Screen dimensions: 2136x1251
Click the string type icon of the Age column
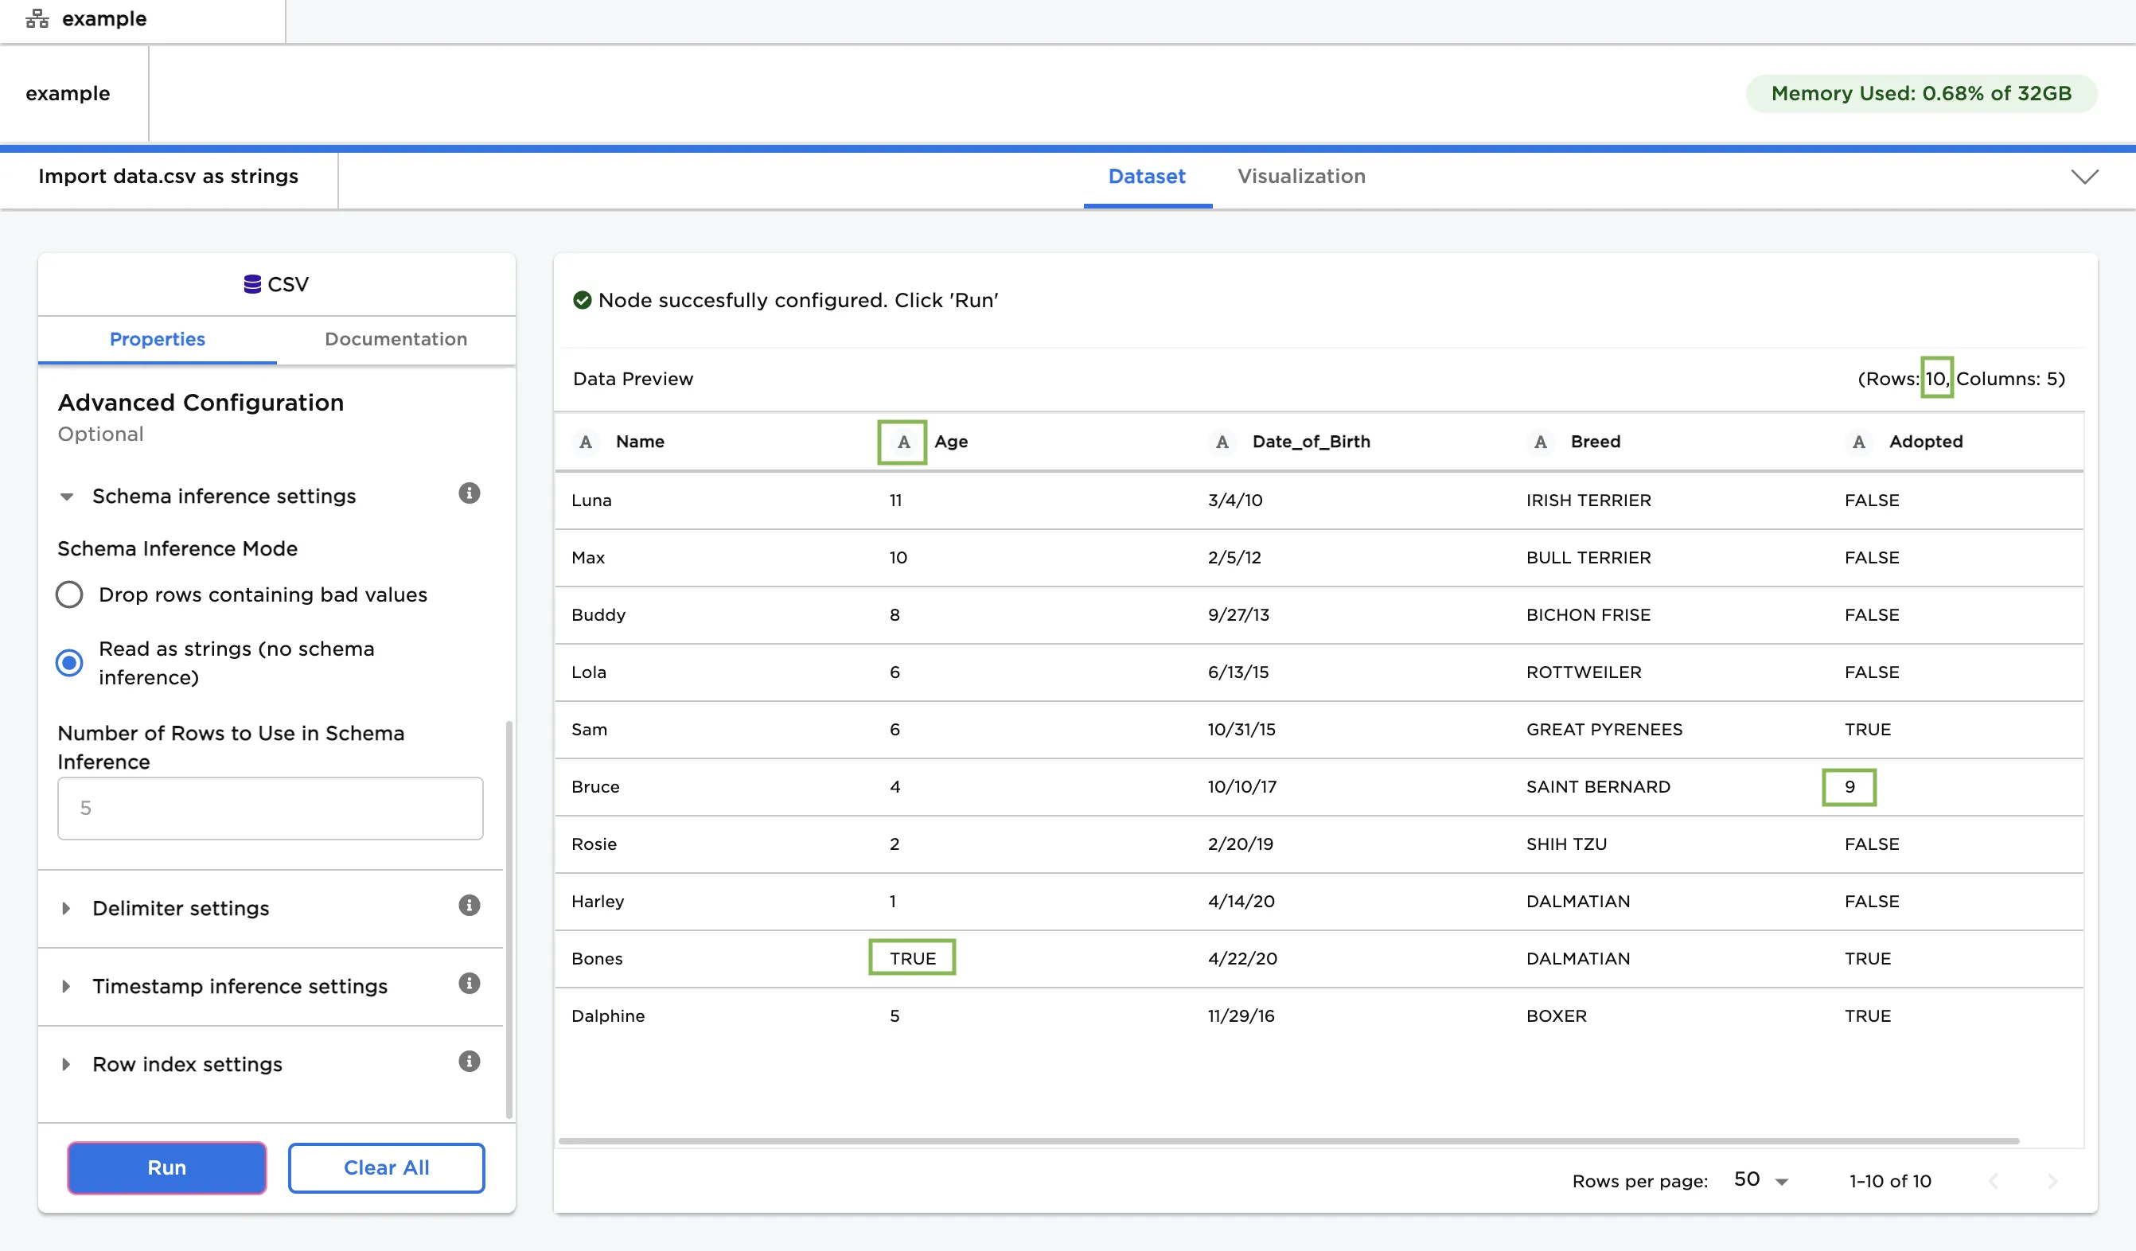[x=902, y=442]
